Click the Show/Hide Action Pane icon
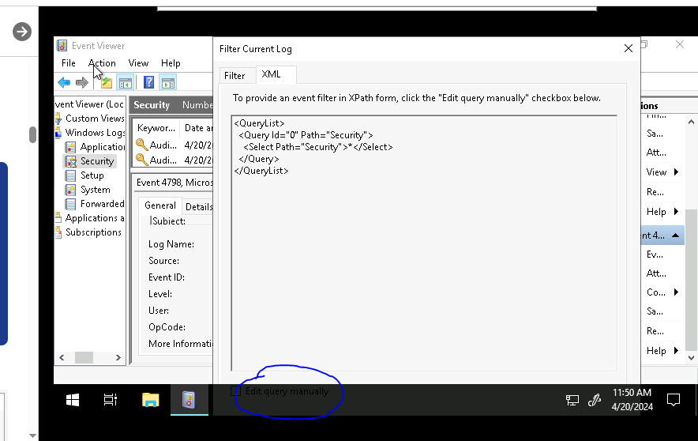 tap(167, 83)
